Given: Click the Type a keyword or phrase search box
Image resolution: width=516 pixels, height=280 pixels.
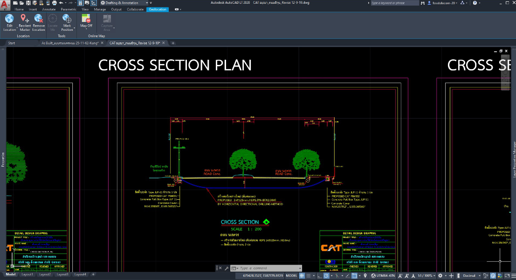Looking at the screenshot, I should coord(394,3).
